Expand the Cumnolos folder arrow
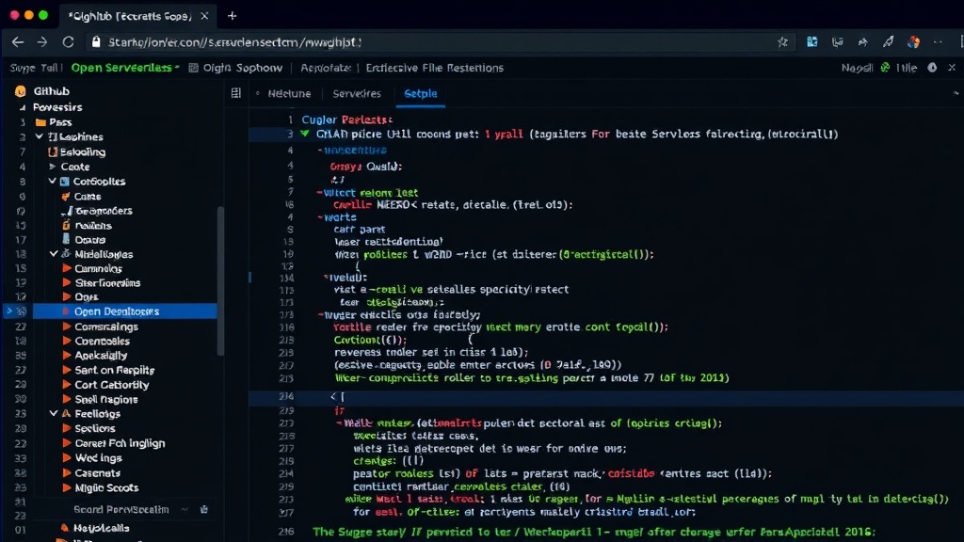The image size is (964, 542). coord(67,268)
